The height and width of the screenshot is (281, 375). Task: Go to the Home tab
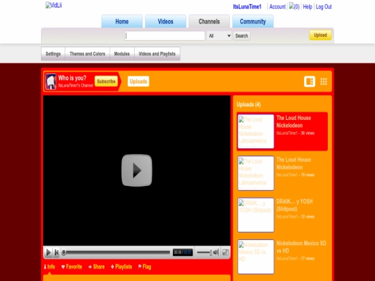coord(122,22)
